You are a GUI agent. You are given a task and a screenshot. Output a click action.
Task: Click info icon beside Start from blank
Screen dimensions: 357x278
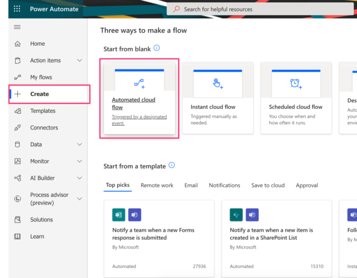[157, 48]
